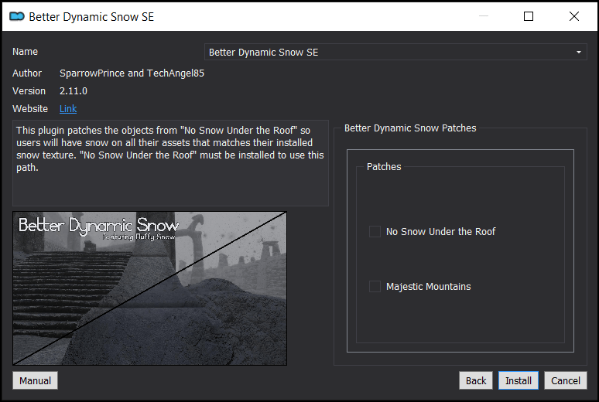
Task: Click the Name field label
Action: pyautogui.click(x=26, y=52)
